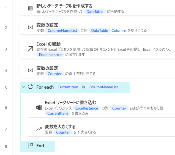Click the variable icon in step 2
Screen dimensions: 175x155
(31, 27)
